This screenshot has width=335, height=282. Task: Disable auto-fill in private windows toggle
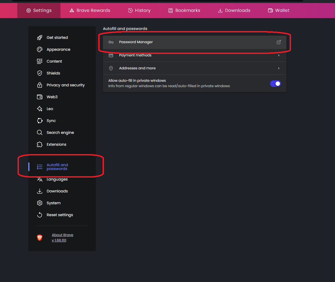pyautogui.click(x=276, y=84)
